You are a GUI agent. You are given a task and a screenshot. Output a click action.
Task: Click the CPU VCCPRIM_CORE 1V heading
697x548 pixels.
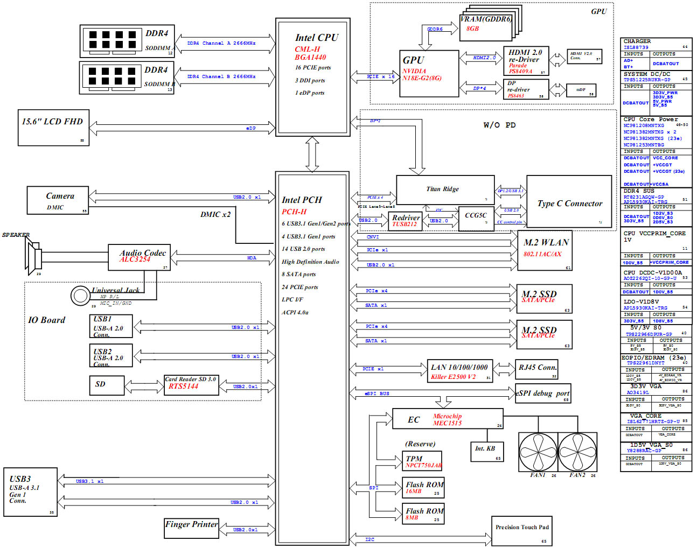coord(654,236)
